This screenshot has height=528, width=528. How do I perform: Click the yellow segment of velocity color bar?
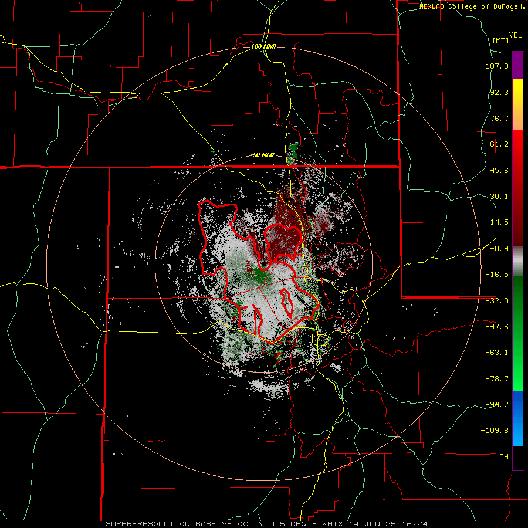pyautogui.click(x=518, y=104)
